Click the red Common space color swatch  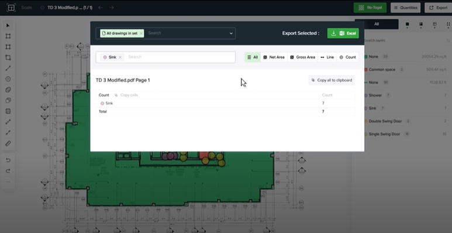pyautogui.click(x=366, y=70)
